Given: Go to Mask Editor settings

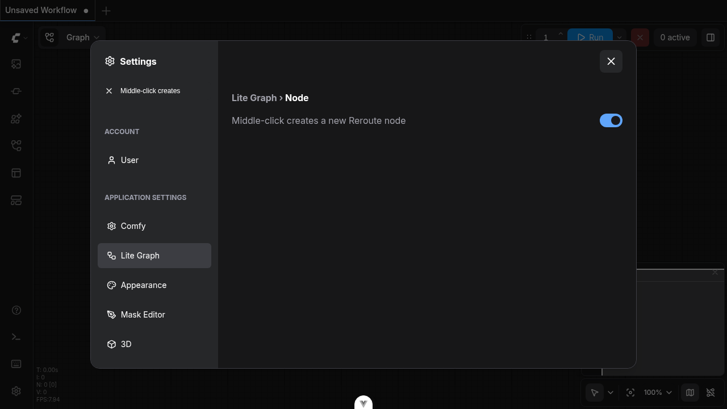Looking at the screenshot, I should [x=143, y=315].
